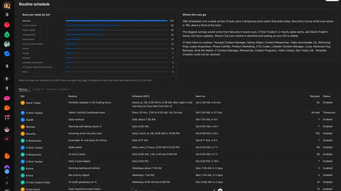Screen dimensions: 341x191
Task: Switch to the Busiest tab
Action: 38,89
